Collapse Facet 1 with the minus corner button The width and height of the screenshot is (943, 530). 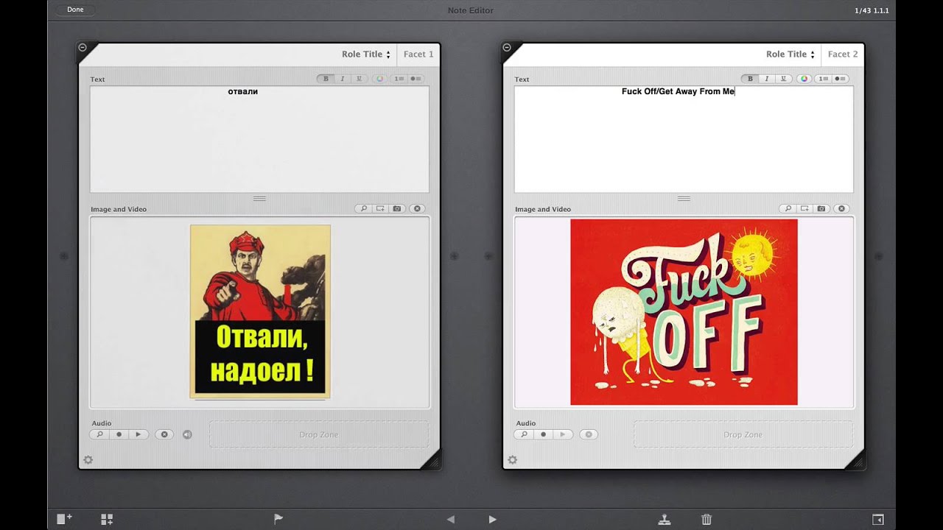[83, 47]
